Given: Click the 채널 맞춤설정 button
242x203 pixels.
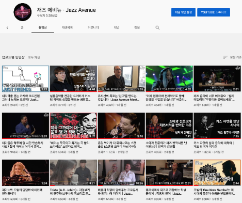Looking at the screenshot, I should [x=183, y=12].
